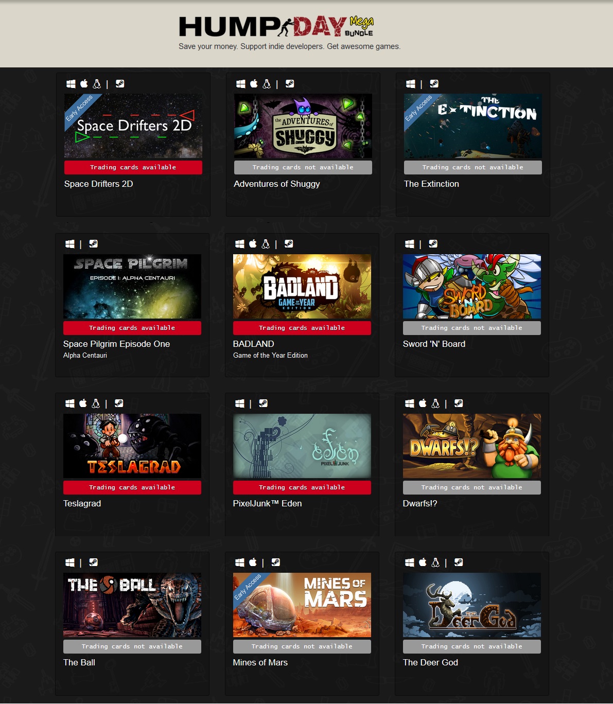Open BADLAND Game of the Year banner
Screen dimensions: 613x704
click(302, 286)
